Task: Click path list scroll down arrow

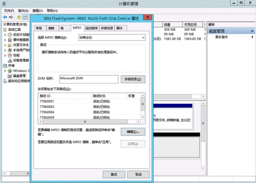Action: coord(143,117)
